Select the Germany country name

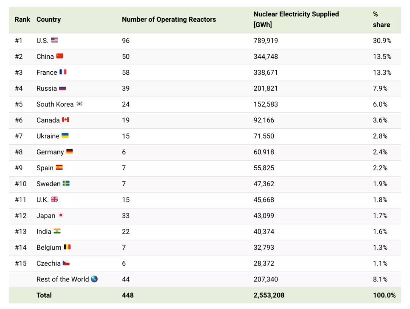(x=50, y=152)
